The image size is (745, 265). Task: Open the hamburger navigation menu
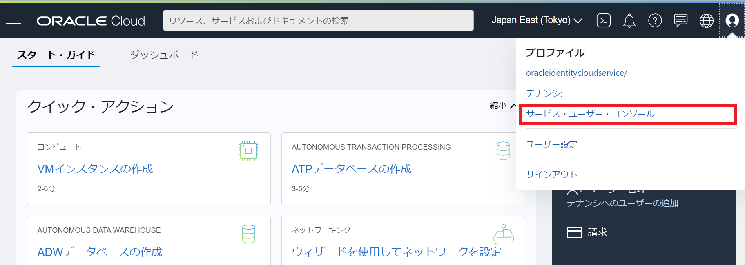point(13,20)
